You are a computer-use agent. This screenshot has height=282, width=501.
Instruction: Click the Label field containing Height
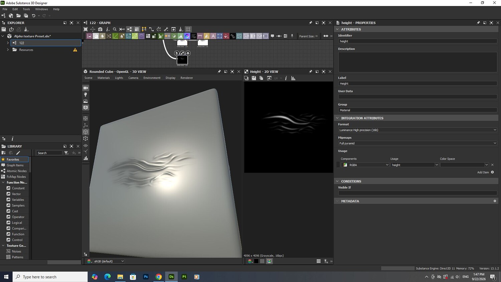coord(417,84)
